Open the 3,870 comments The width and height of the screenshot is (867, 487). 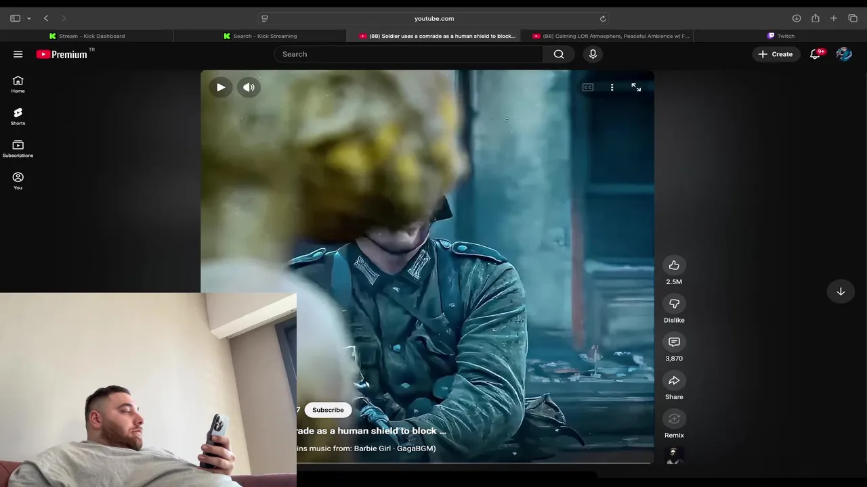674,342
